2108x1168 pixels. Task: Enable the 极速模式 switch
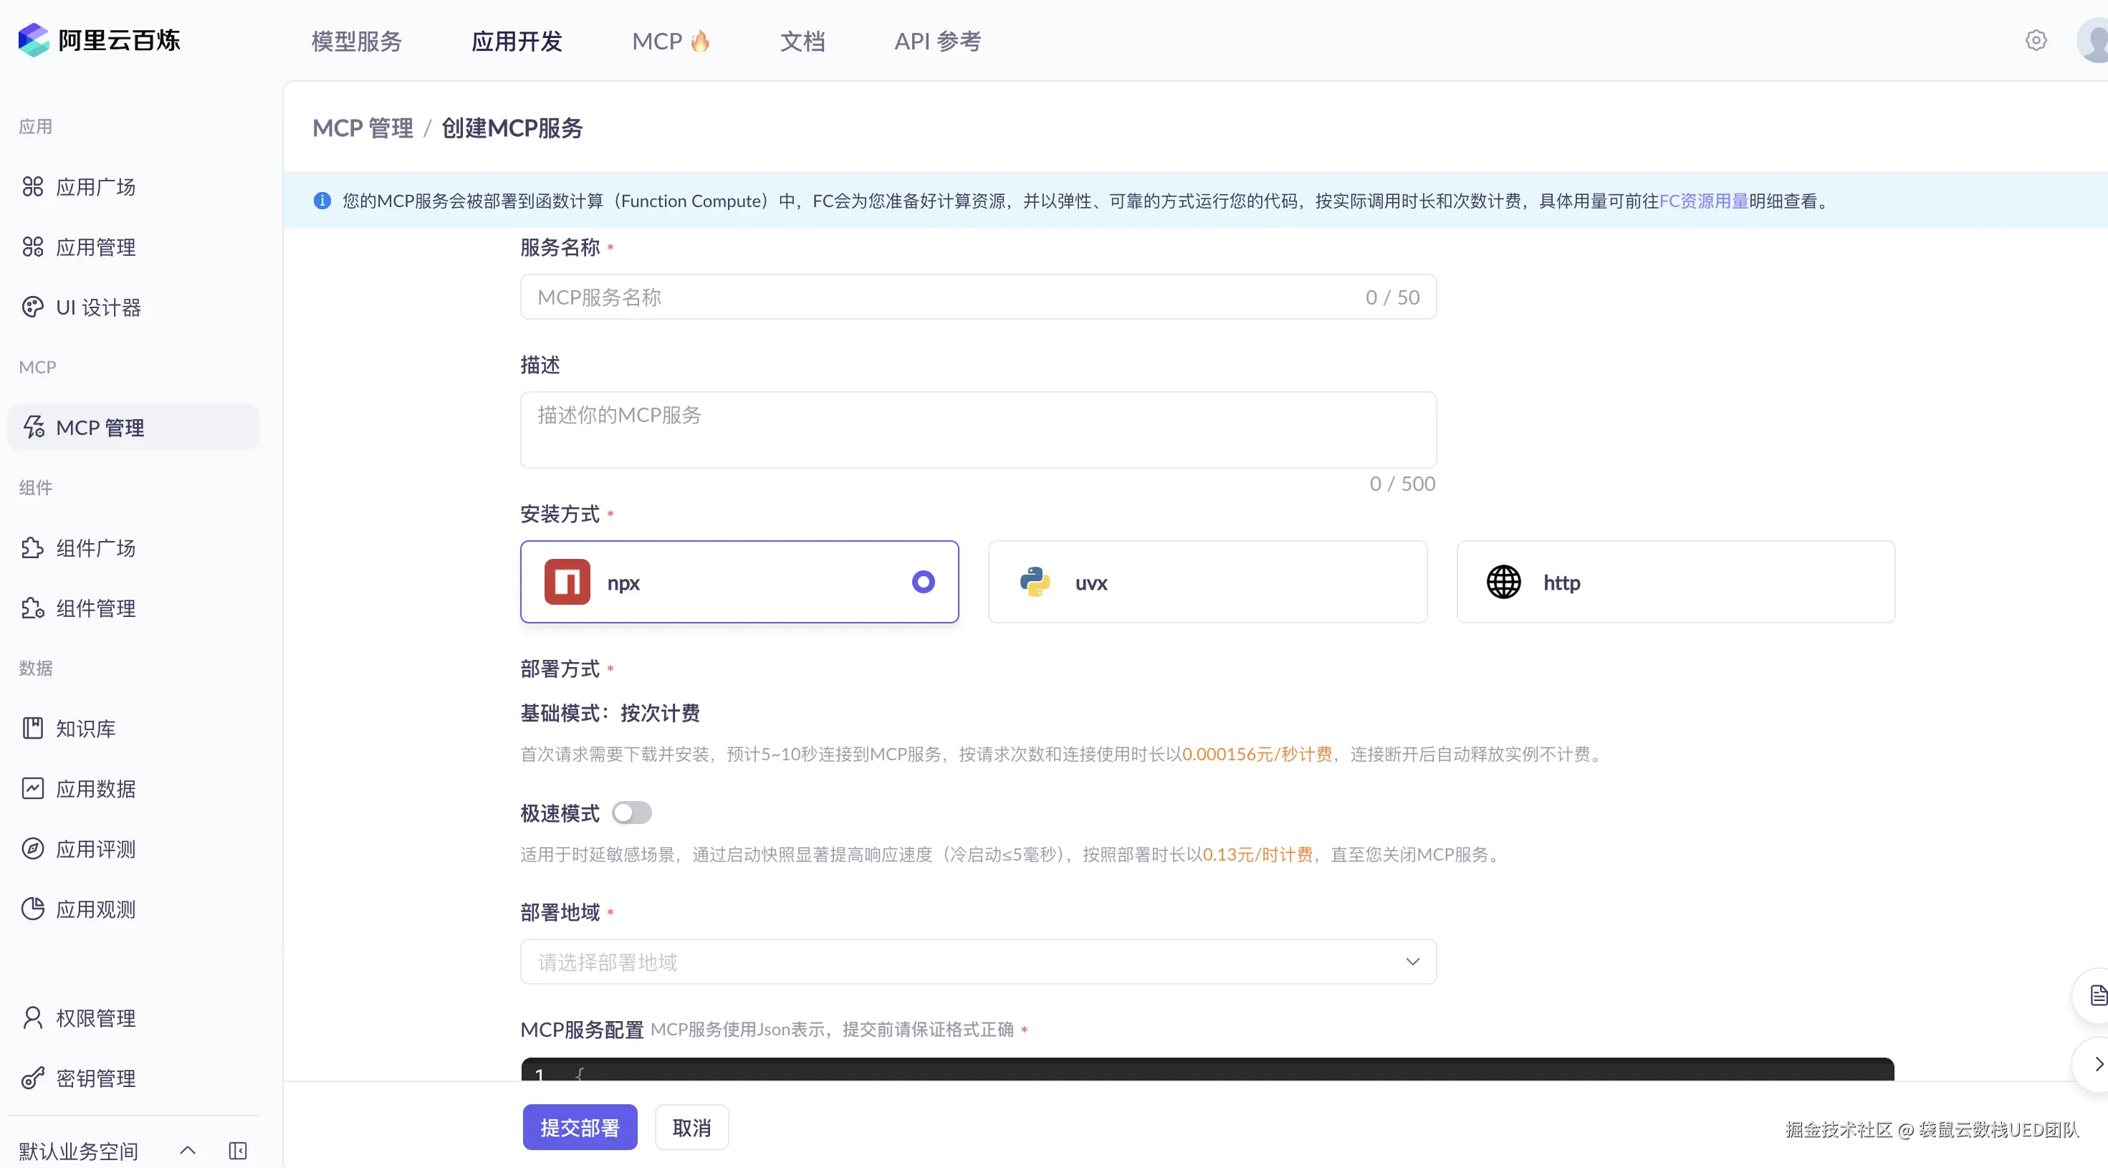(632, 813)
